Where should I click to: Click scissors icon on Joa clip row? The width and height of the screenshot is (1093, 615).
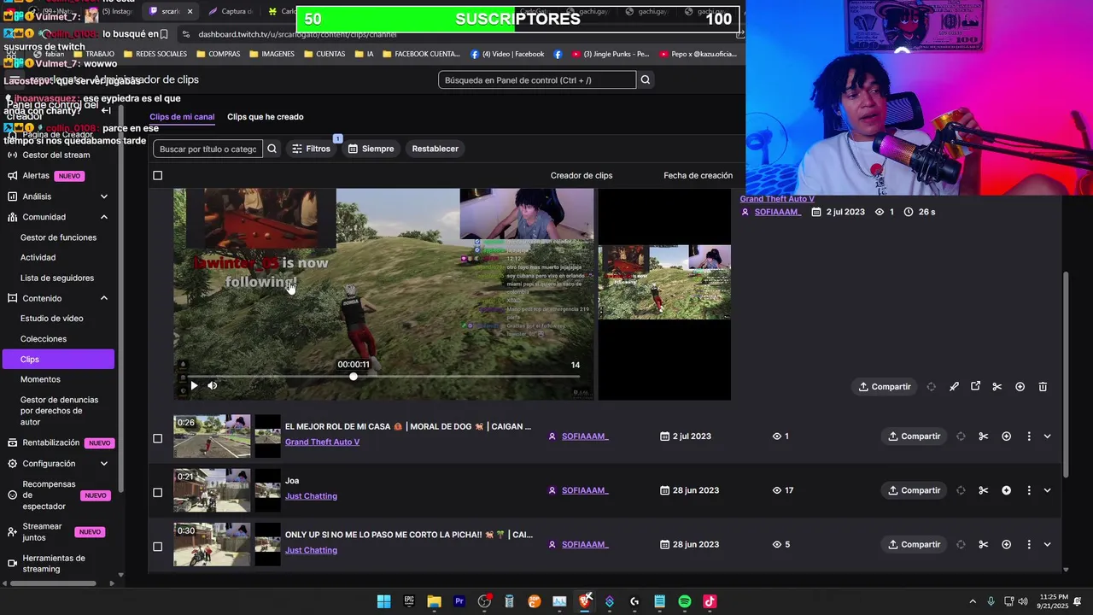[x=984, y=490]
